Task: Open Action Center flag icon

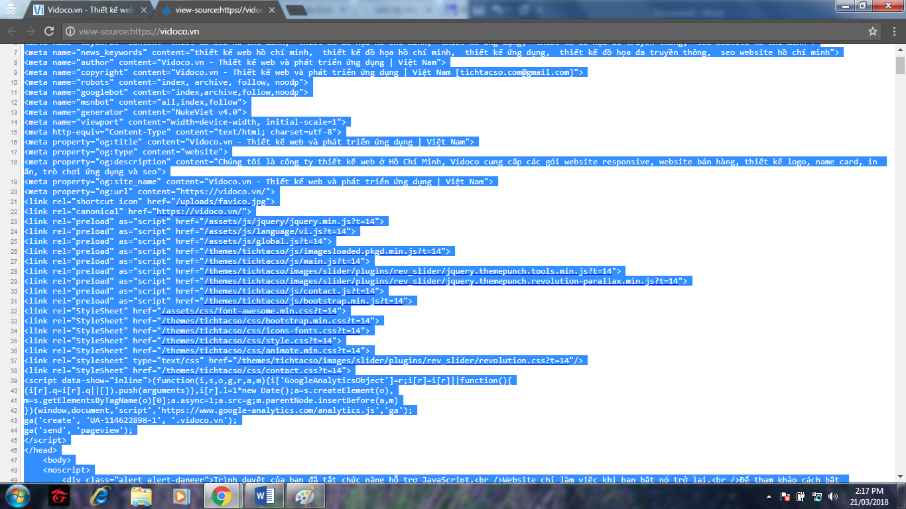Action: click(785, 496)
